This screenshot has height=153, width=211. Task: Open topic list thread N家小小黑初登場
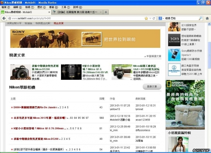pos(40,128)
